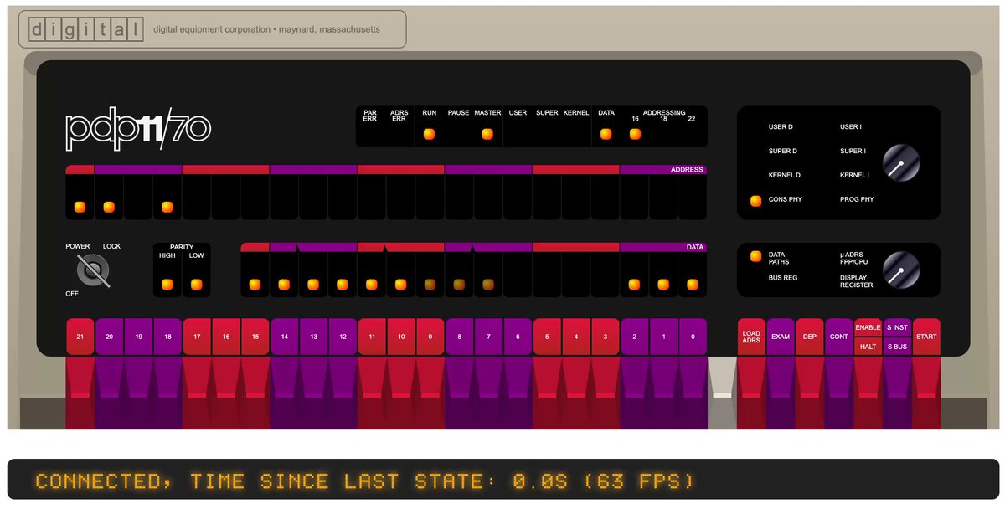Click the MASTER indicator lamp

click(487, 134)
